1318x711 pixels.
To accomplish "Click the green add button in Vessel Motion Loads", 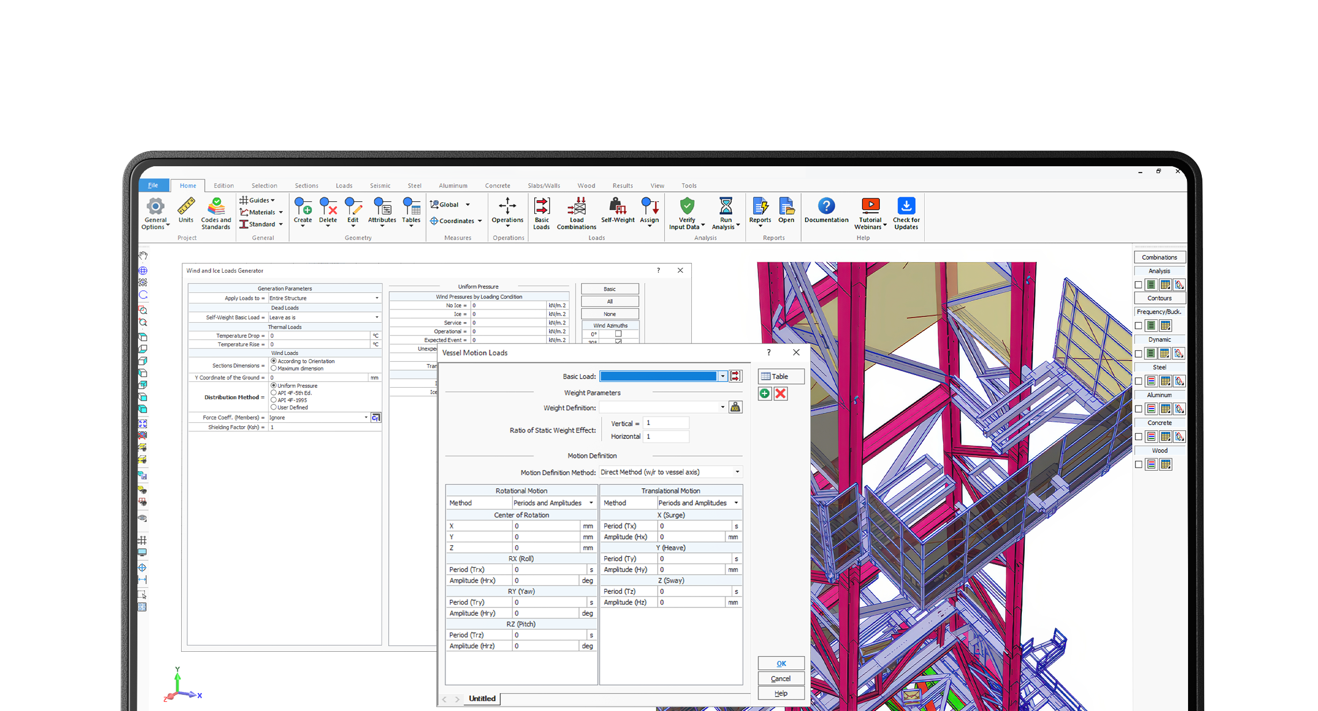I will 765,393.
